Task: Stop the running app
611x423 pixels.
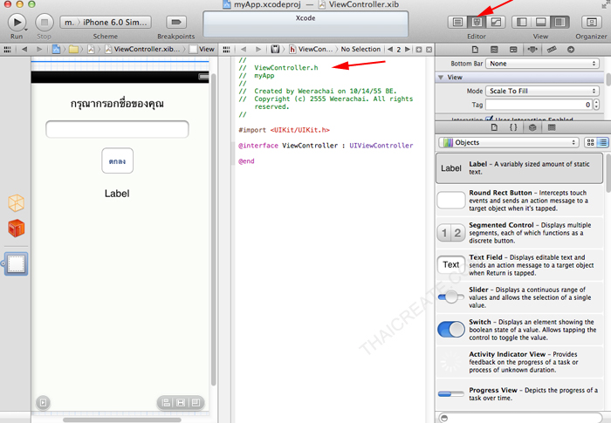Action: [45, 22]
